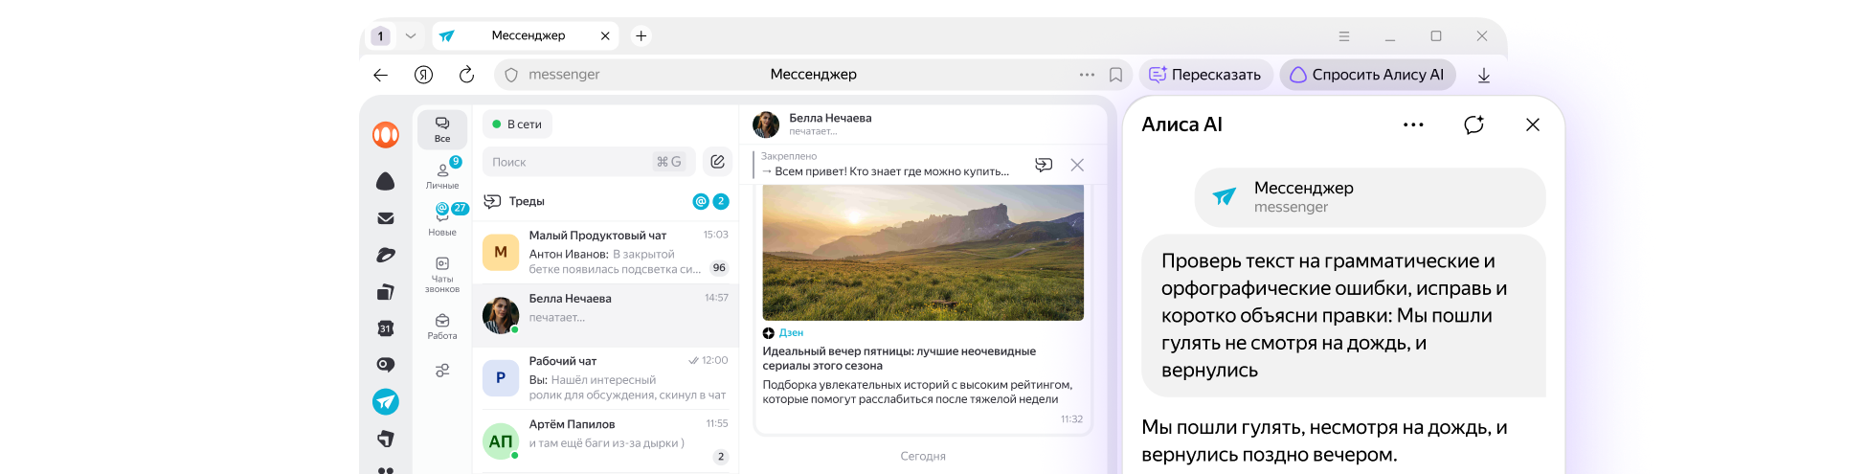Open browser hamburger menu
1867x474 pixels.
[1344, 36]
